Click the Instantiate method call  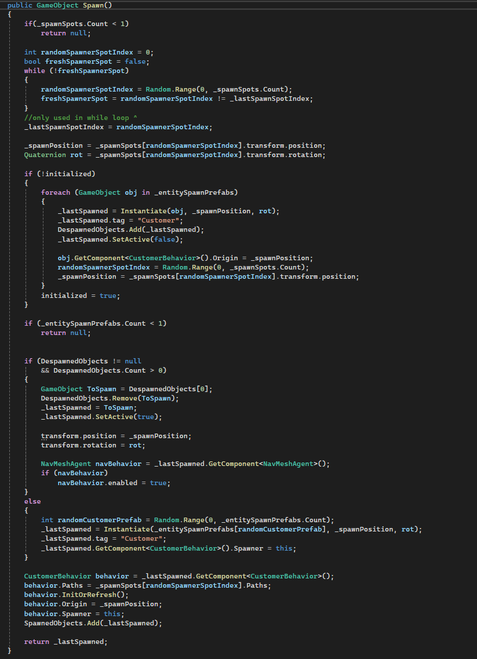(x=143, y=210)
